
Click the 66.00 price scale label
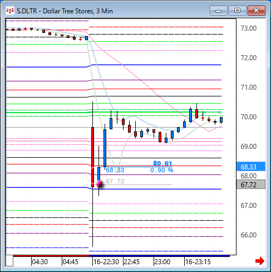(x=249, y=235)
